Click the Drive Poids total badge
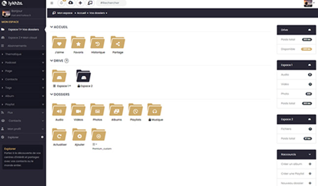Image resolution: width=318 pixels, height=186 pixels. [307, 40]
